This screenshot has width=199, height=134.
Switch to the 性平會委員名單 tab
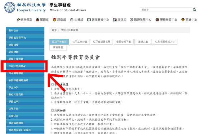(x=102, y=41)
